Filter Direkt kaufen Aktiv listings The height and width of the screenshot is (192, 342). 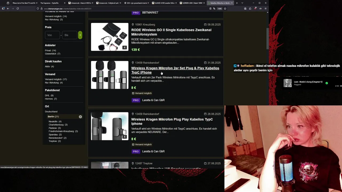coord(49,66)
